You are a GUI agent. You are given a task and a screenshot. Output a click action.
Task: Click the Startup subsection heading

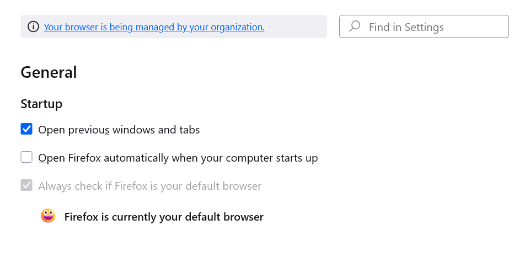pos(41,104)
